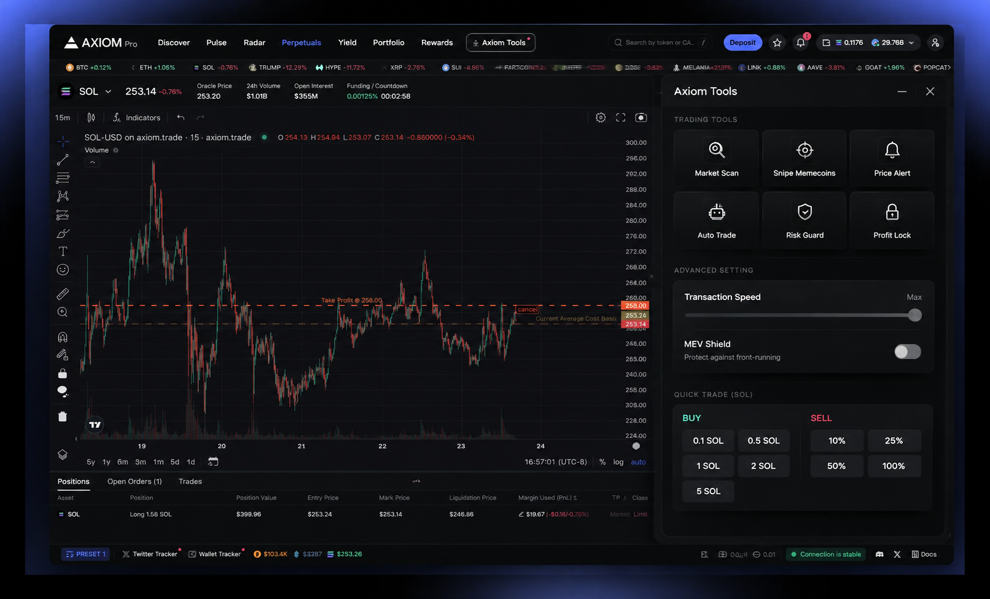Toggle percent scale on the chart
The height and width of the screenshot is (599, 990).
(x=602, y=462)
